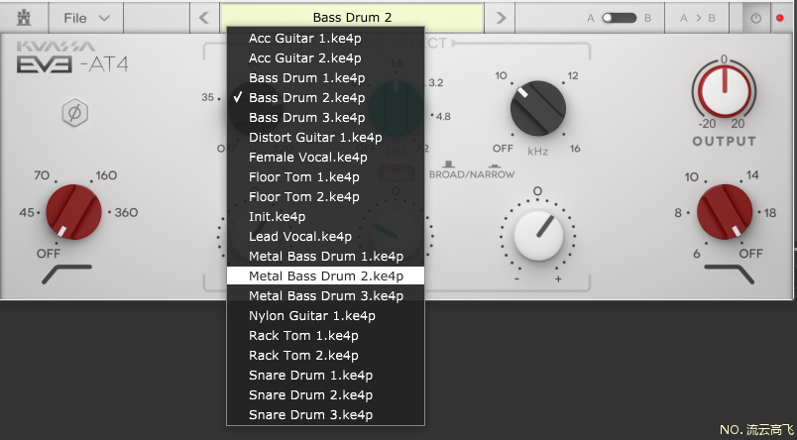This screenshot has height=440, width=797.
Task: Click the 18 mark on low-pass knob
Action: point(770,213)
